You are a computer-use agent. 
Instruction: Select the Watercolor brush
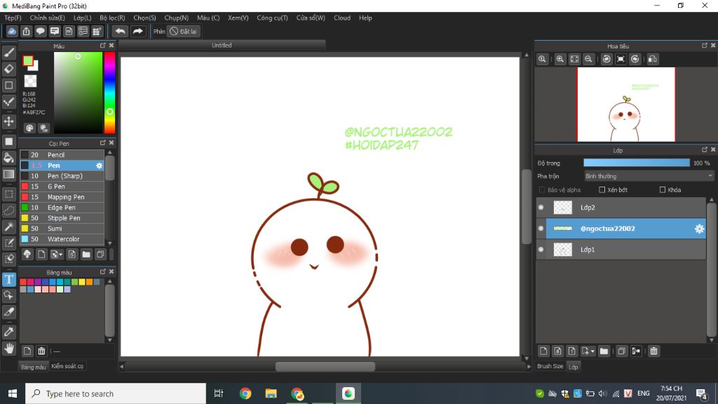62,239
